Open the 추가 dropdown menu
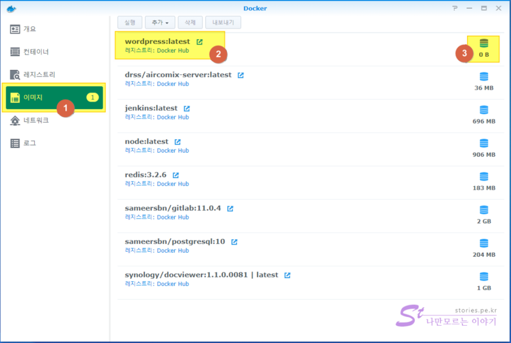Viewport: 511px width, 343px height. pyautogui.click(x=160, y=22)
